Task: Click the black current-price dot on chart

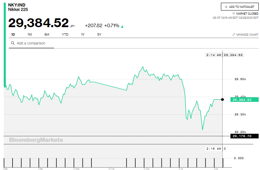Action: click(223, 99)
